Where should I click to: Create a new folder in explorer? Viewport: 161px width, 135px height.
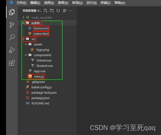52,11
